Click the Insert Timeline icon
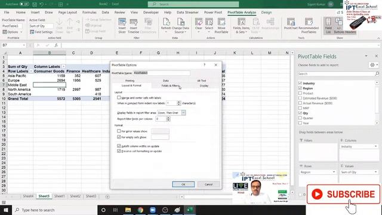Screen dimensions: 382x215 click(133, 25)
